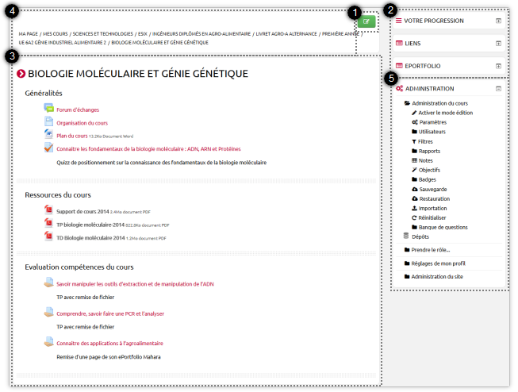The width and height of the screenshot is (518, 392).
Task: Open Connaitre des applications à l'agroalimentaire link
Action: pos(109,344)
